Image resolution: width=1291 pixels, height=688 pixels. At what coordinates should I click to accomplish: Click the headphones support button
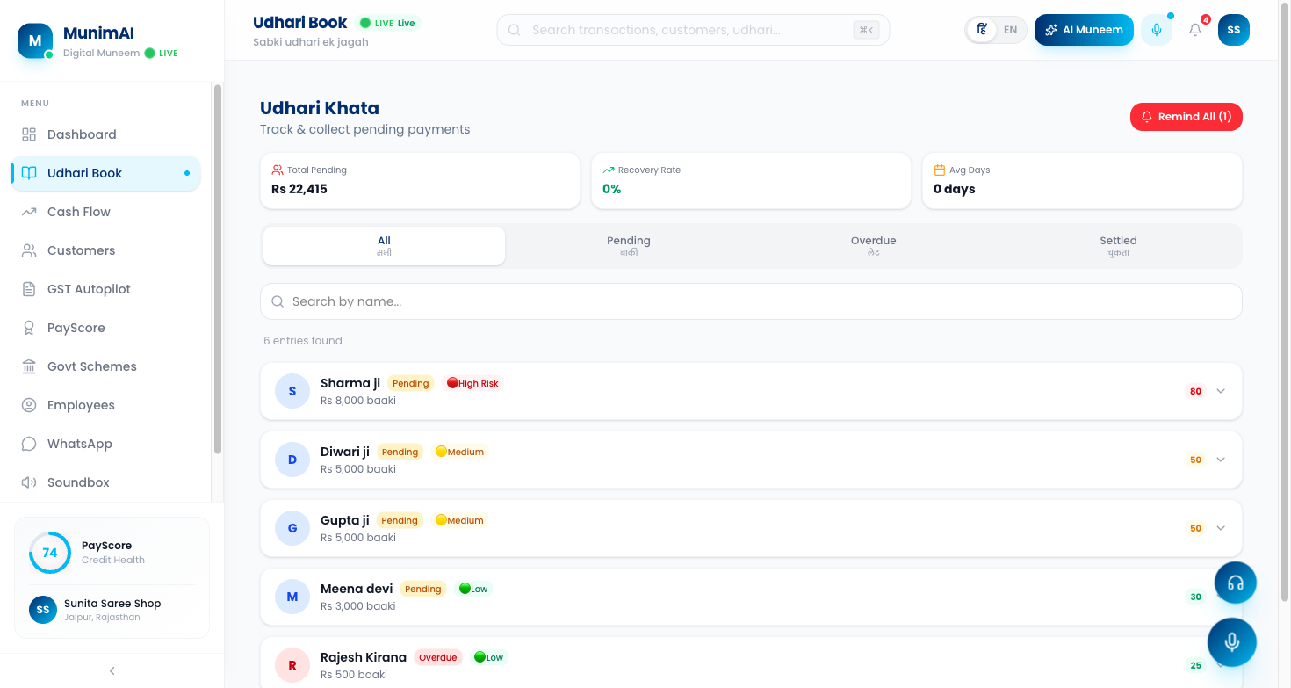pyautogui.click(x=1235, y=582)
